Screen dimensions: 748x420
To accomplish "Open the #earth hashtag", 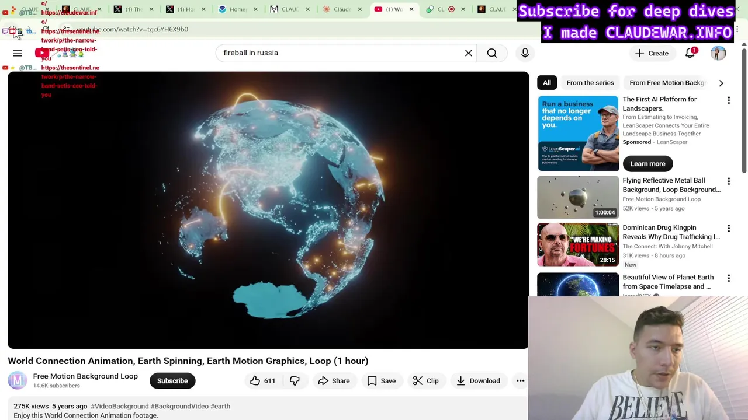I will [220, 406].
